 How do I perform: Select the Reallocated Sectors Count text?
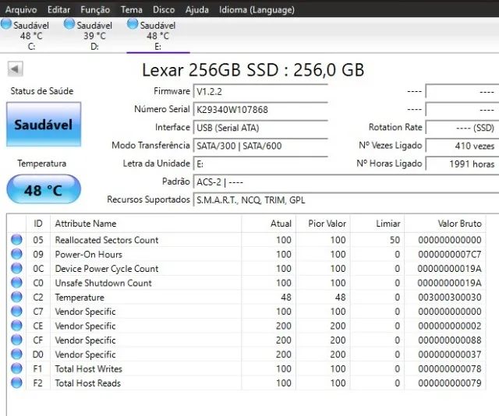[107, 240]
